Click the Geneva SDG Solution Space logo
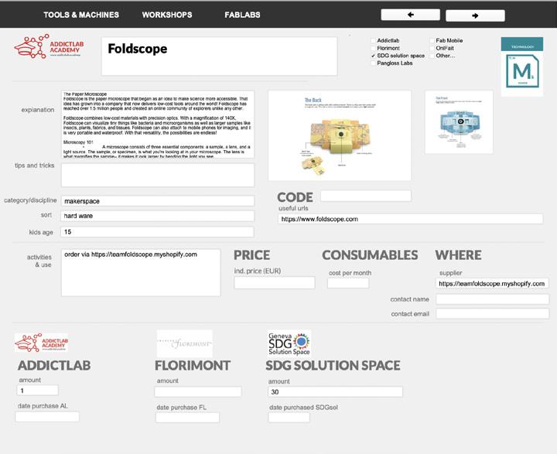Viewport: 557px width, 454px height. 289,343
